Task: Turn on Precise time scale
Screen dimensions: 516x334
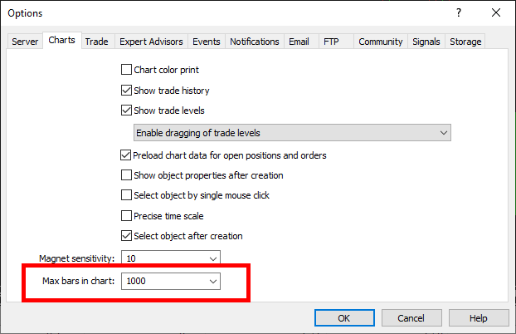Action: tap(127, 216)
